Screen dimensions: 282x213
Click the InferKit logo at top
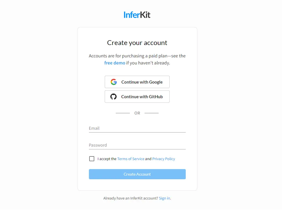[x=137, y=15]
